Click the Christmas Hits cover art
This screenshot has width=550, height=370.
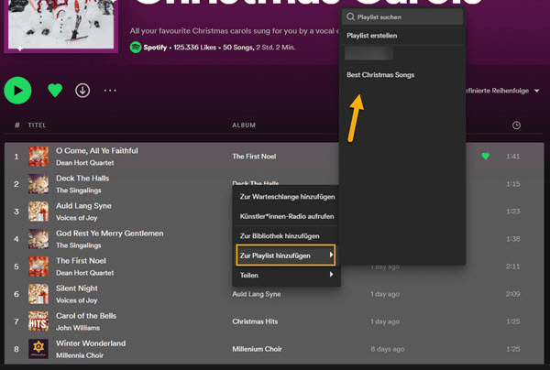38,321
